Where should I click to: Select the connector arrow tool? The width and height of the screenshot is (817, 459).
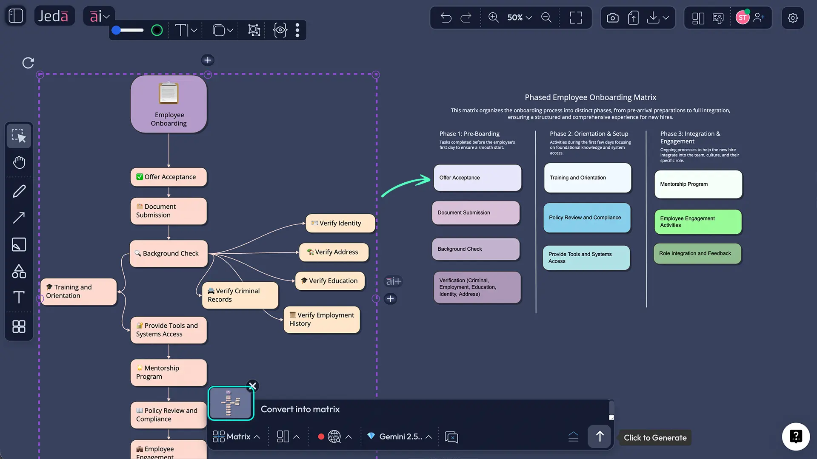click(x=19, y=218)
